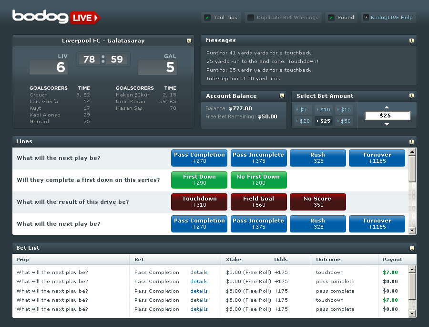This screenshot has height=327, width=429.
Task: Place a Field Goal bet at +560
Action: [x=258, y=202]
